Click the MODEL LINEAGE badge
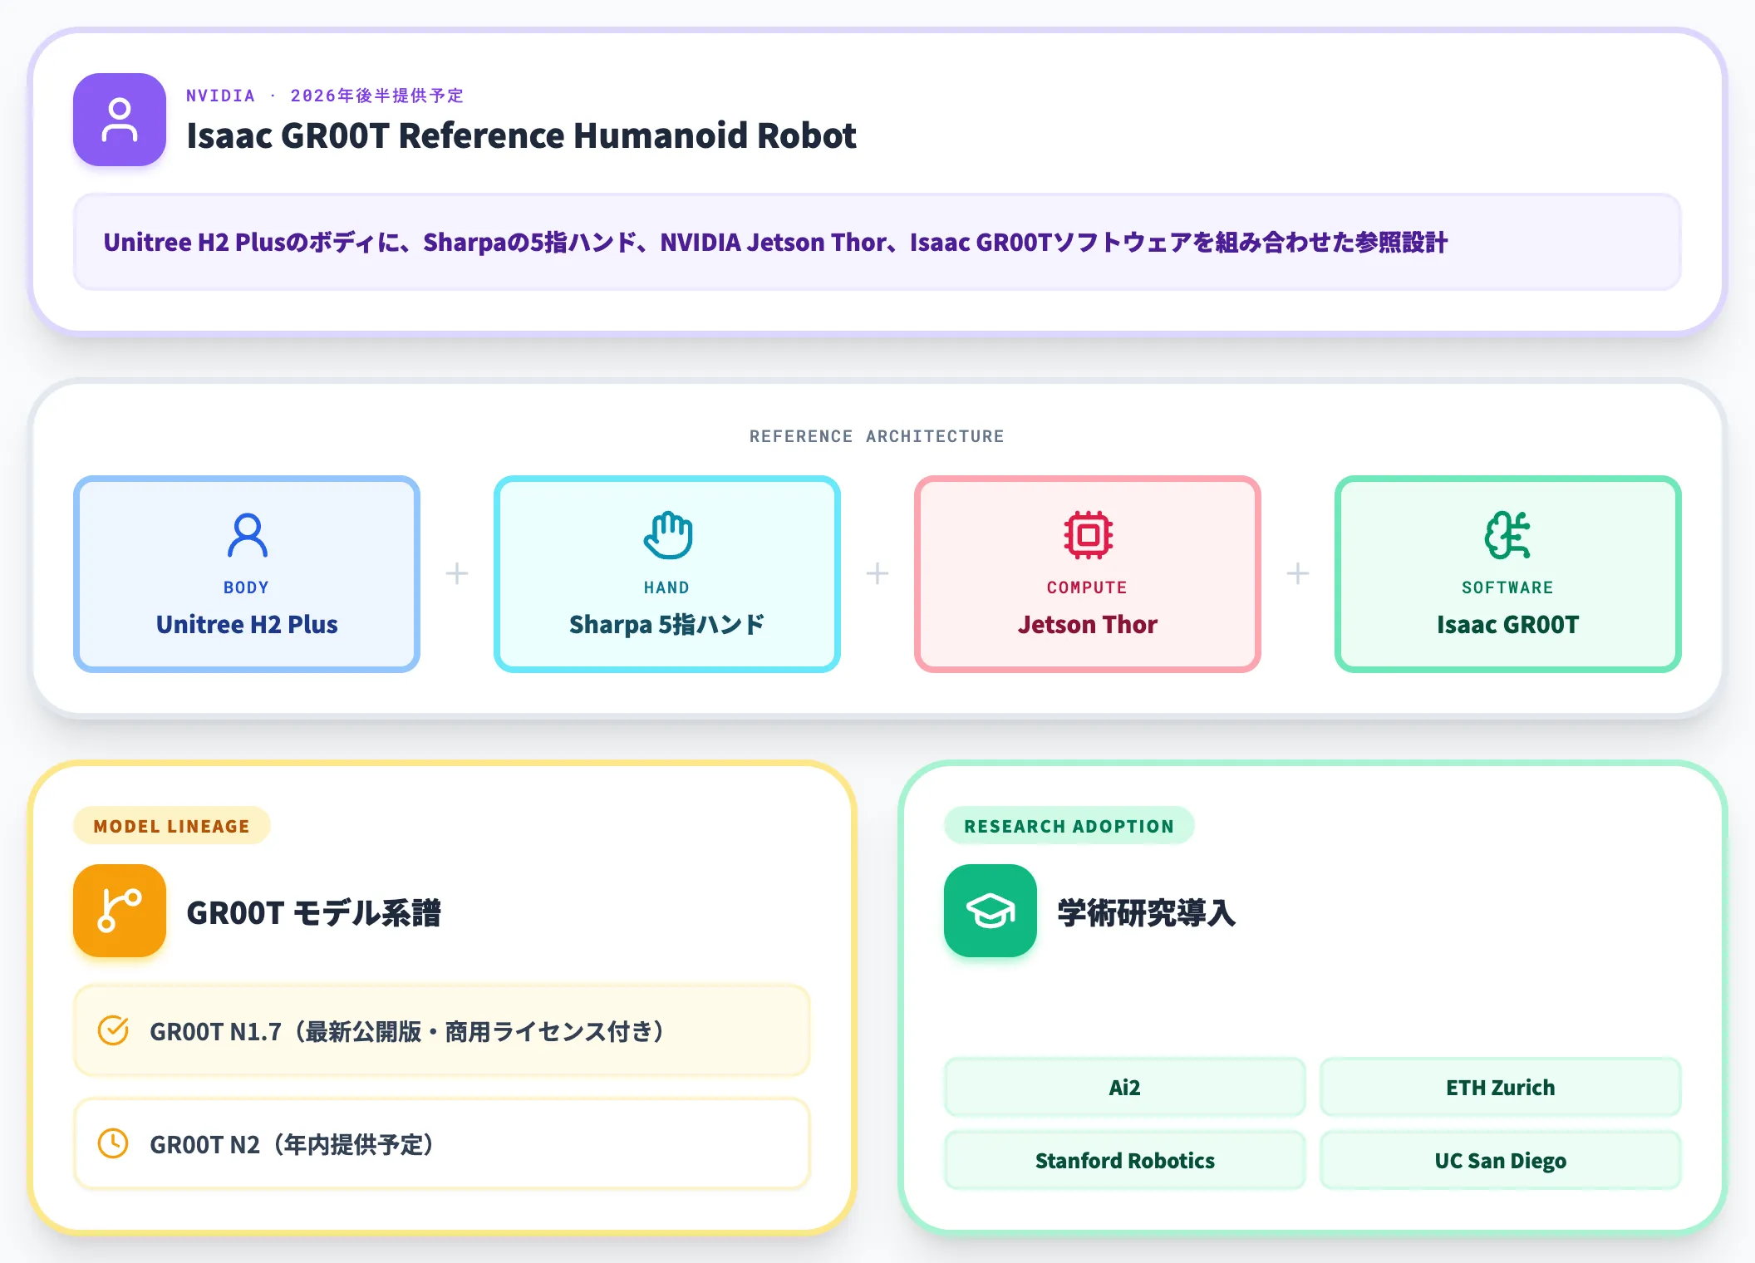Image resolution: width=1755 pixels, height=1263 pixels. (172, 826)
